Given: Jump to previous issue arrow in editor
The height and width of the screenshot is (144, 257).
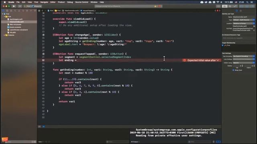Looking at the screenshot, I should [215, 11].
